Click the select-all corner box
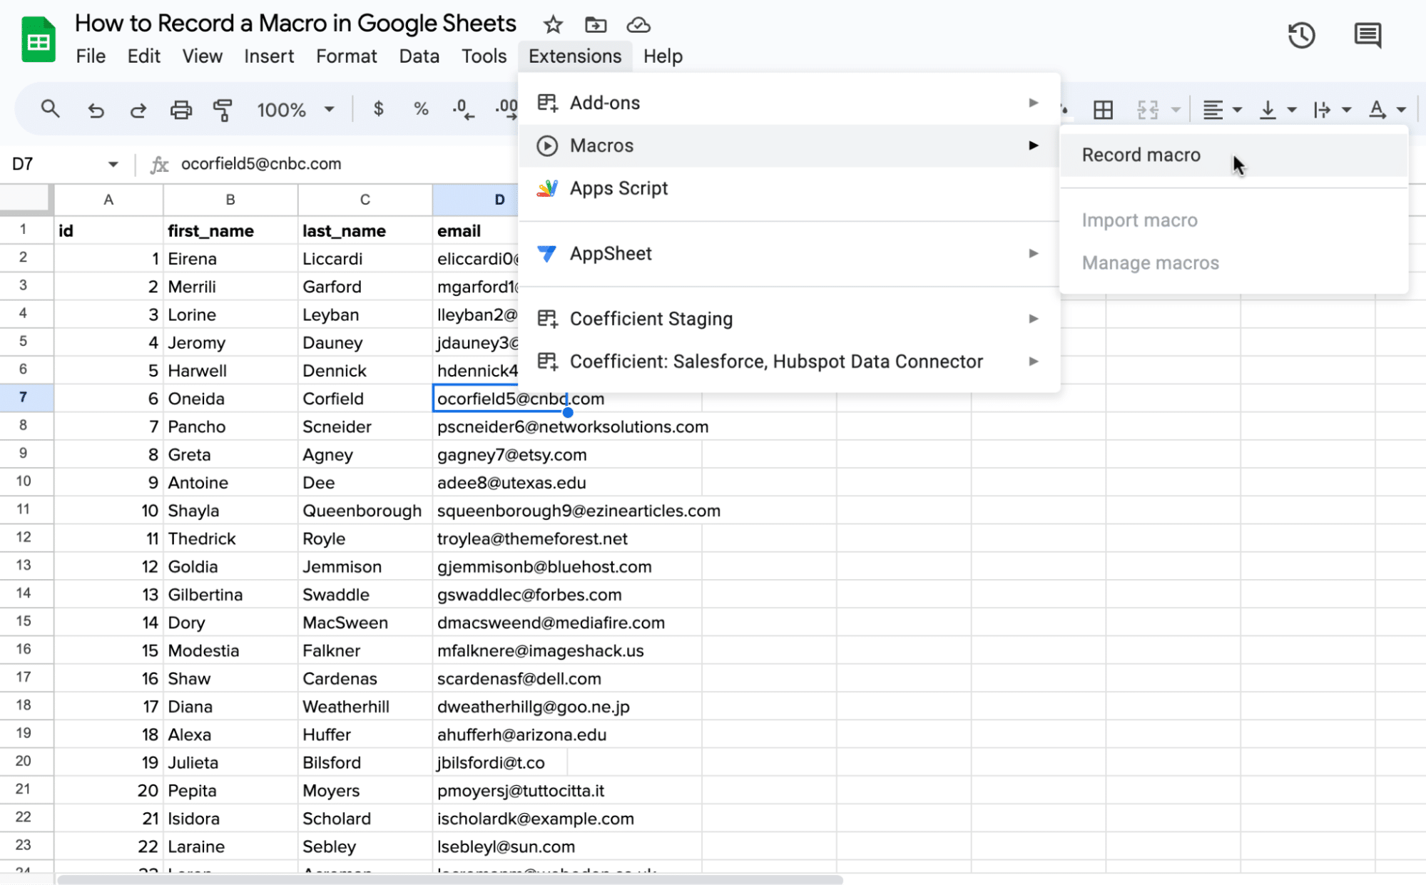1426x885 pixels. coord(26,200)
